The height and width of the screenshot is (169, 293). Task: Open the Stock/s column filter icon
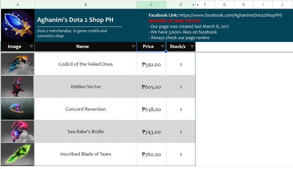point(192,47)
